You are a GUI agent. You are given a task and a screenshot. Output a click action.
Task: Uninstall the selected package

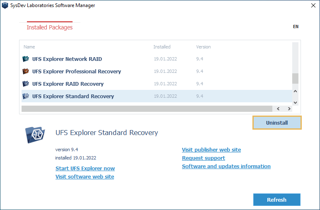click(x=277, y=123)
